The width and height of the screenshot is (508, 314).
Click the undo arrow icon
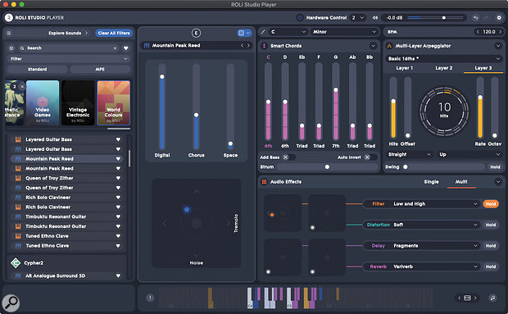(x=475, y=17)
